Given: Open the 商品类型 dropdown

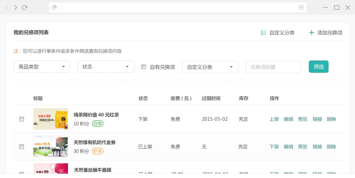Looking at the screenshot, I should point(42,67).
